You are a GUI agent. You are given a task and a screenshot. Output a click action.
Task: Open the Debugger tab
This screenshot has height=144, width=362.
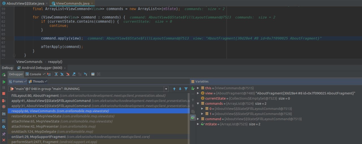(16, 74)
